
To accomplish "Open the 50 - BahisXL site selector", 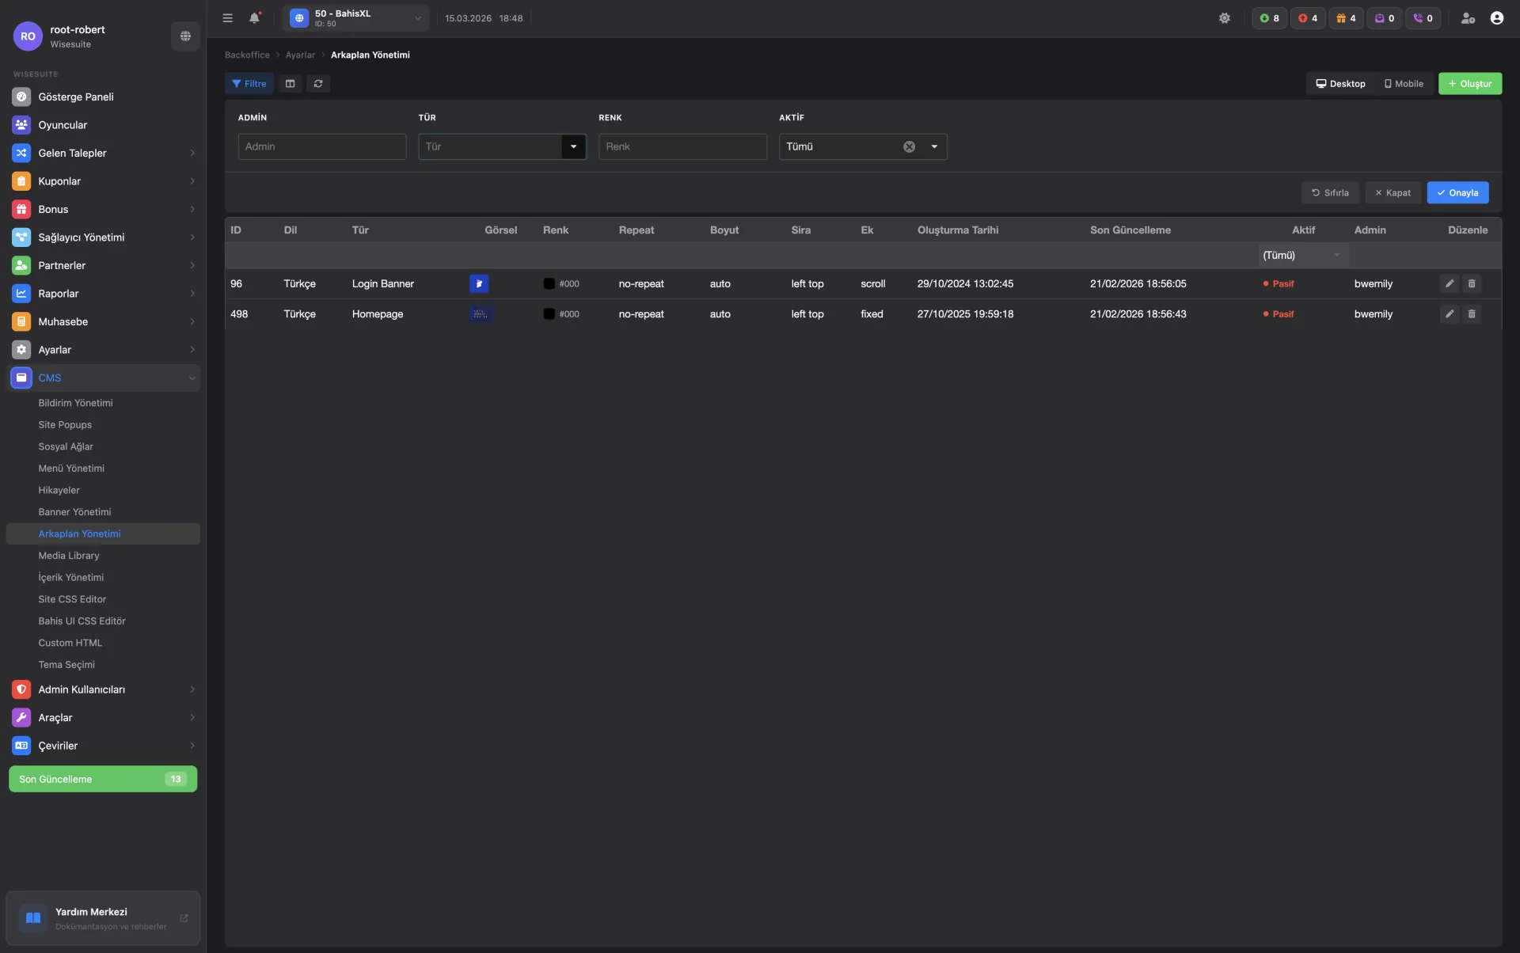I will [355, 18].
